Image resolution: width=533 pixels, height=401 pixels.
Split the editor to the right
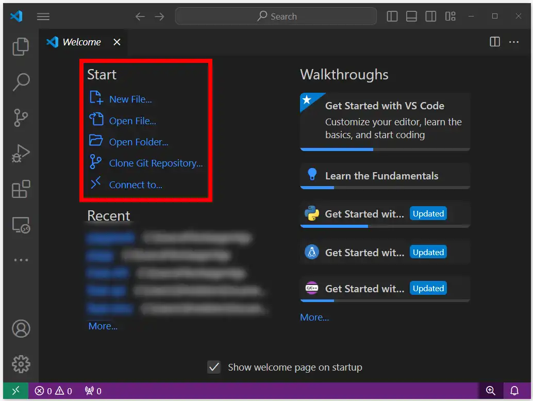coord(494,42)
